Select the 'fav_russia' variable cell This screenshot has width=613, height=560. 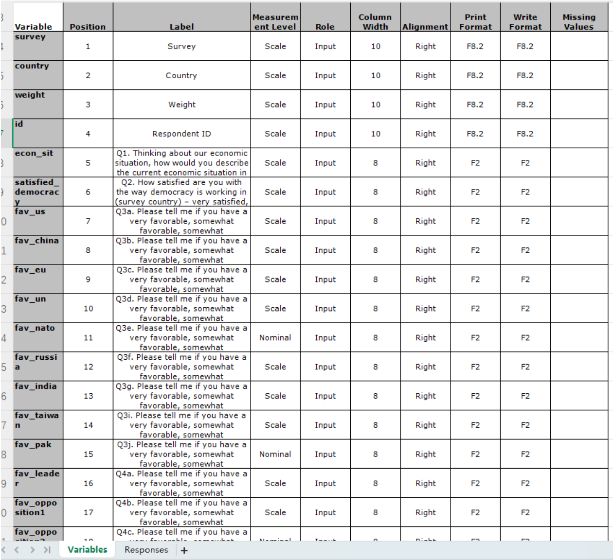38,367
